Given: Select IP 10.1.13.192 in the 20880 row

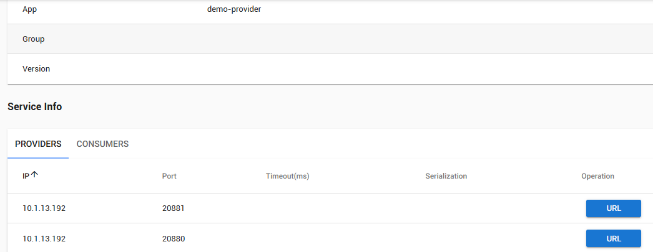Looking at the screenshot, I should click(44, 239).
